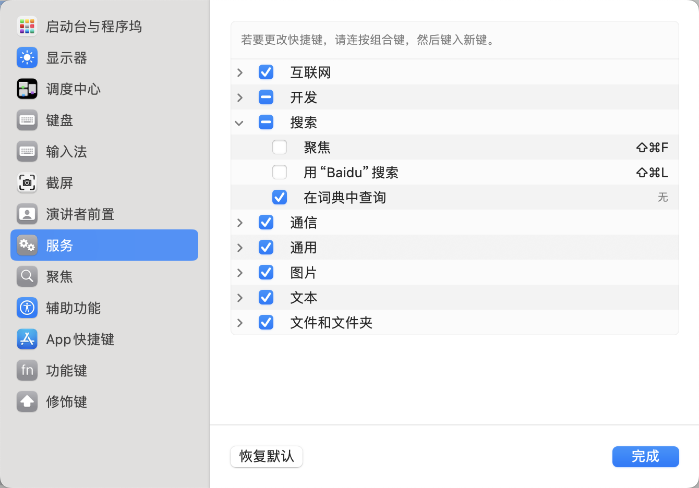Expand the 互联网 category

coord(240,72)
